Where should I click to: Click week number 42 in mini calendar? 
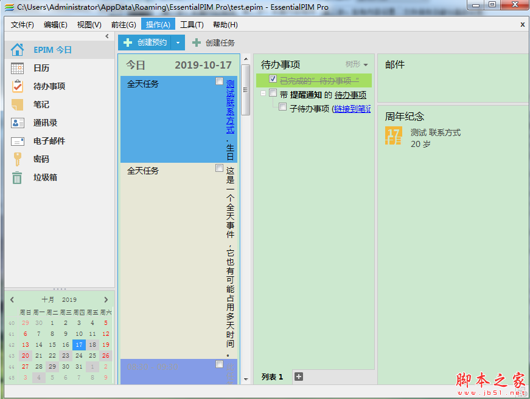tap(12, 345)
